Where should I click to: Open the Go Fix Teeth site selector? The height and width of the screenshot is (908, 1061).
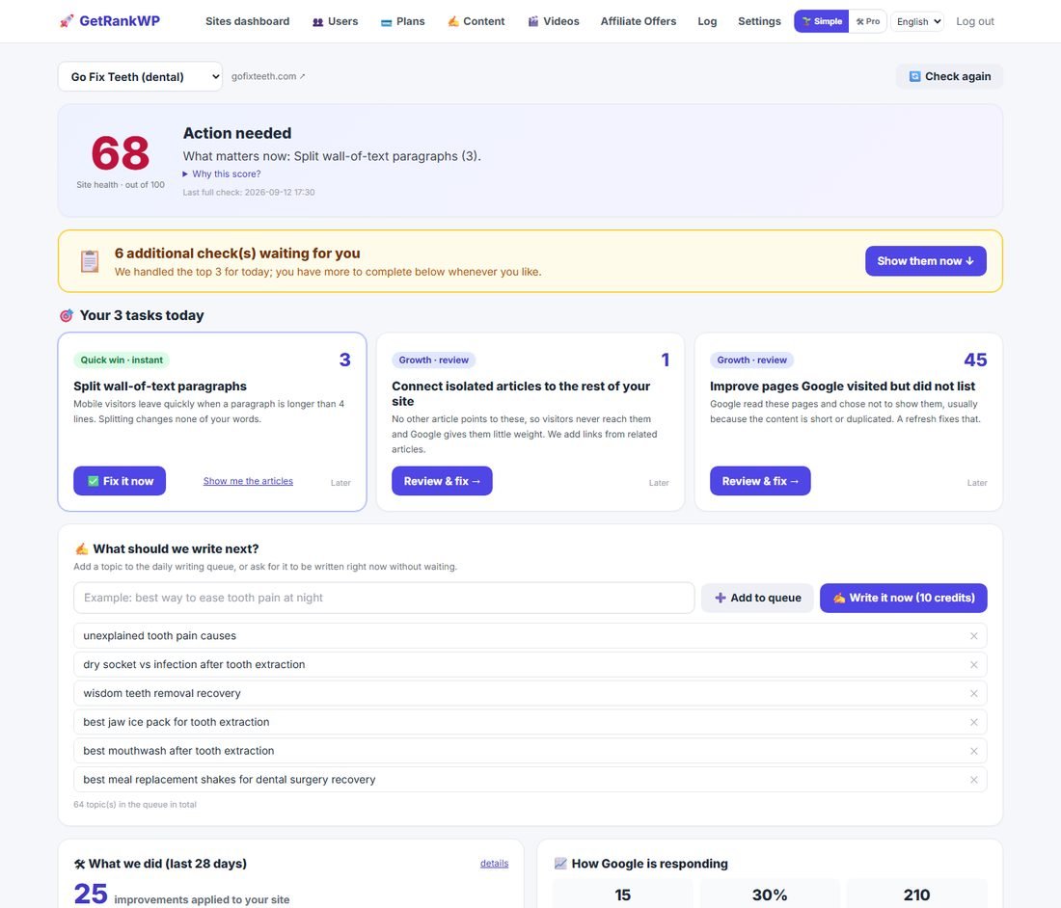140,76
